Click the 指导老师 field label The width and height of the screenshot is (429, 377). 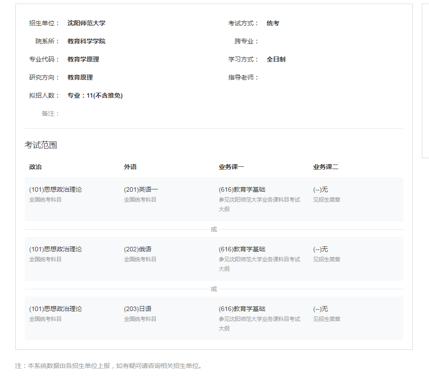(243, 77)
